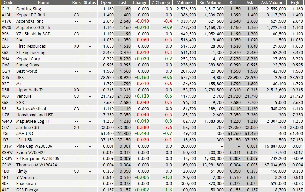Click Genting Sing volume 2,526,500
The width and height of the screenshot is (305, 192).
[x=186, y=9]
